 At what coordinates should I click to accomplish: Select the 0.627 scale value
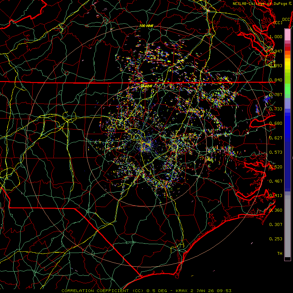pos(276,138)
